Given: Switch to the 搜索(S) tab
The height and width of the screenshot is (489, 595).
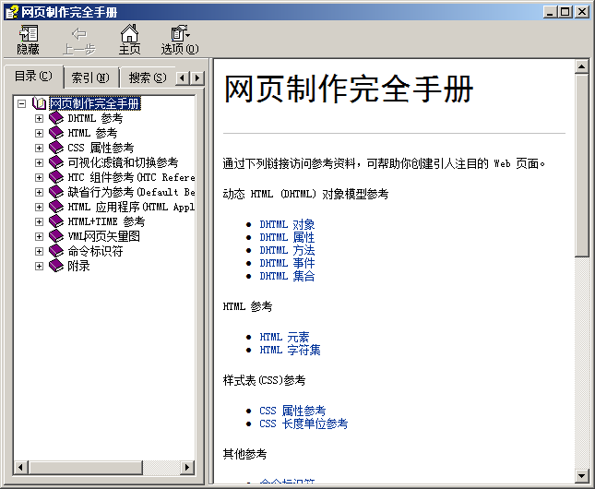Looking at the screenshot, I should coord(148,78).
